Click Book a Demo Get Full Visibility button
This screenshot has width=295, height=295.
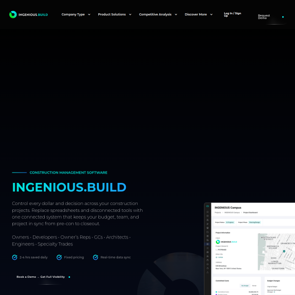pyautogui.click(x=43, y=277)
